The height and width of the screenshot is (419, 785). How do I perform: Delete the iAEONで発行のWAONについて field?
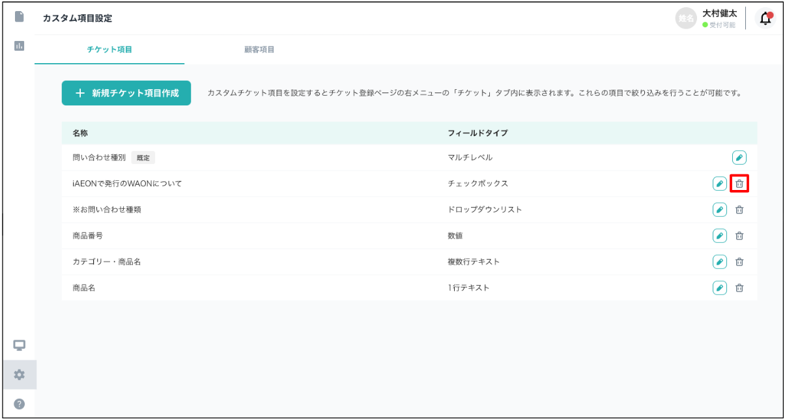click(x=739, y=183)
